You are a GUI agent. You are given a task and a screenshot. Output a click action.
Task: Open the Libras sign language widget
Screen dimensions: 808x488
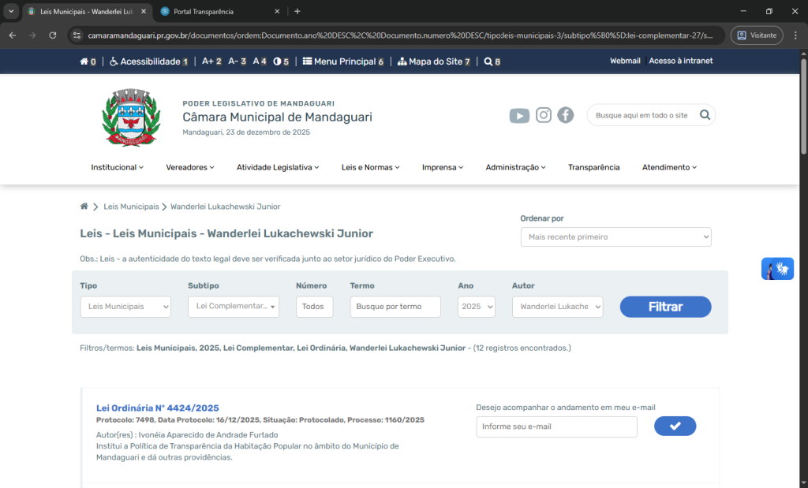tap(777, 269)
